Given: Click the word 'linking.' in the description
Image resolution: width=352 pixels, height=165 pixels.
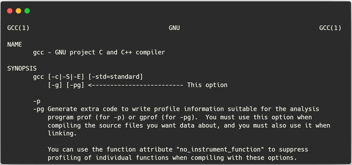Looking at the screenshot, I should (62, 134).
